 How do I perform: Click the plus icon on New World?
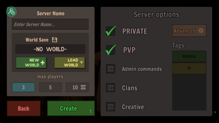click(42, 63)
